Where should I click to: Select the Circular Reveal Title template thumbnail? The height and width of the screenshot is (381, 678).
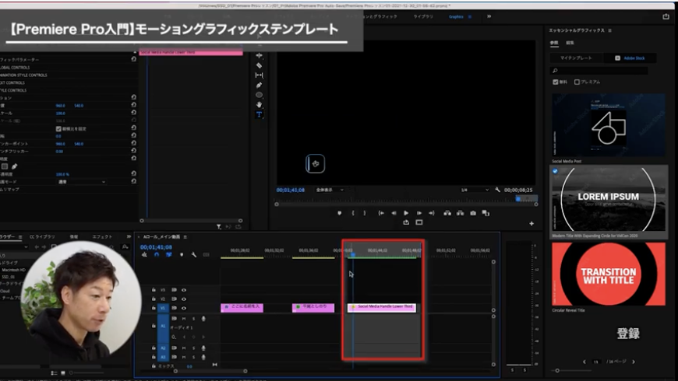609,274
